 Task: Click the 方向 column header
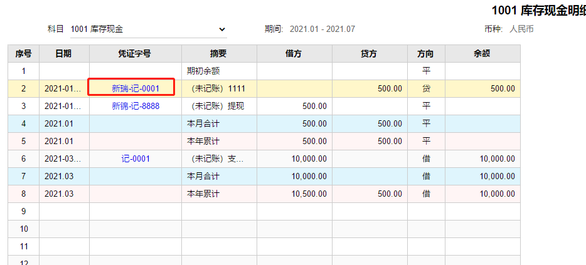coord(426,54)
